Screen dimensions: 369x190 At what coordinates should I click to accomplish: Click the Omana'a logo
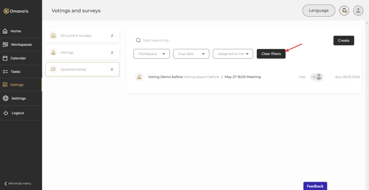[16, 11]
